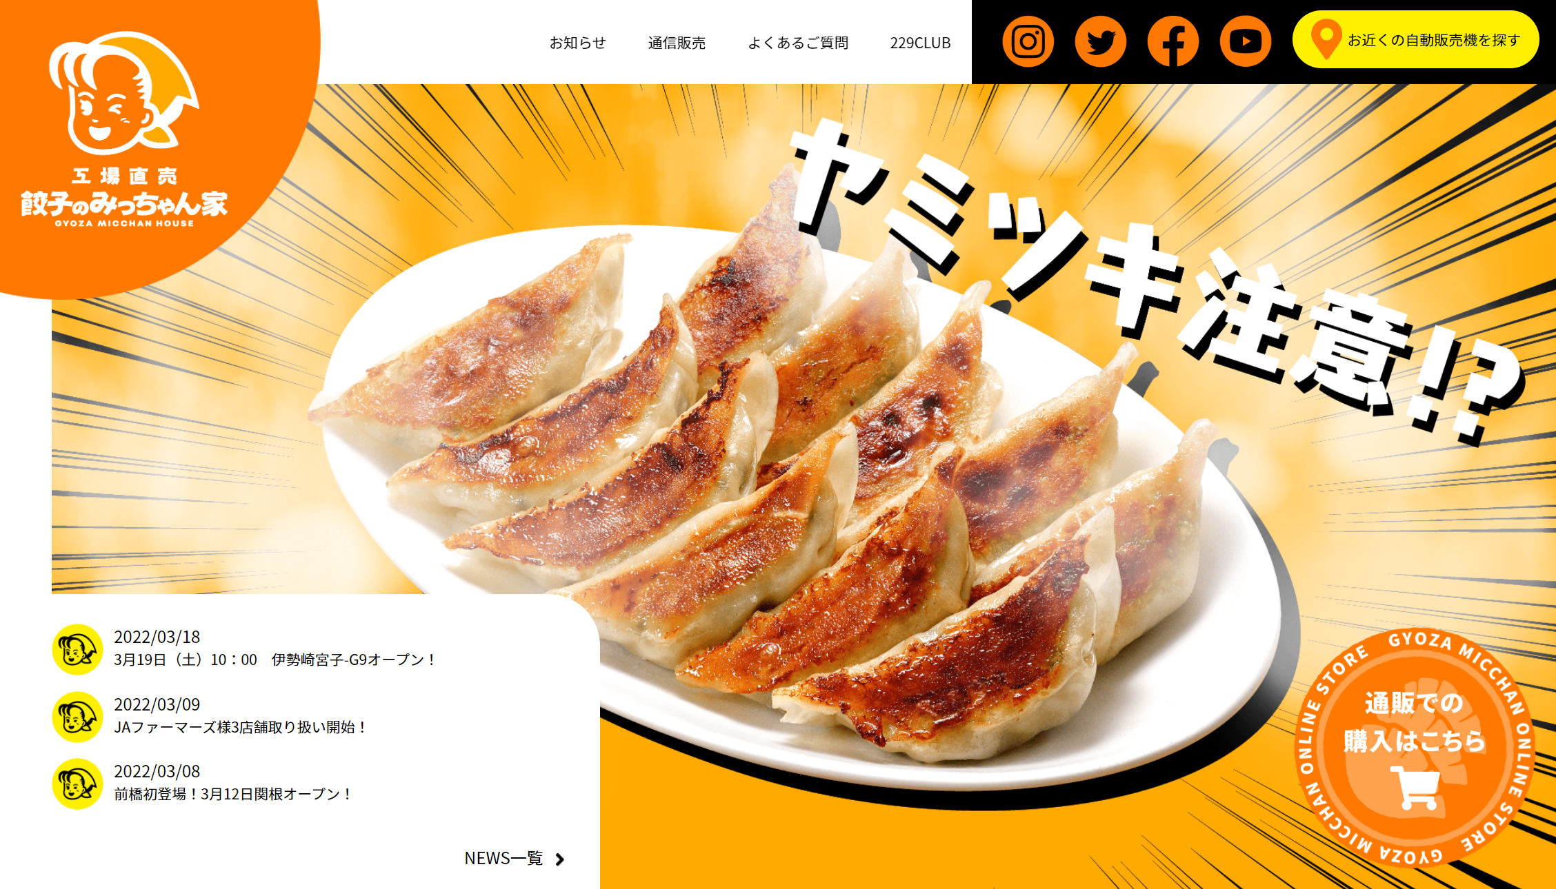The width and height of the screenshot is (1556, 889).
Task: Click the mascot icon beside 2022/03/09 news
Action: click(x=78, y=717)
